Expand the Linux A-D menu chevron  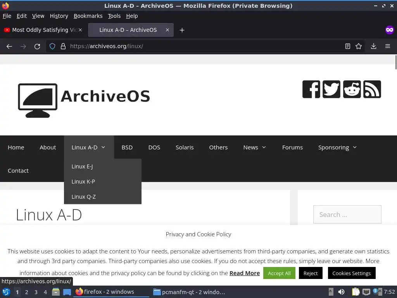click(x=103, y=147)
